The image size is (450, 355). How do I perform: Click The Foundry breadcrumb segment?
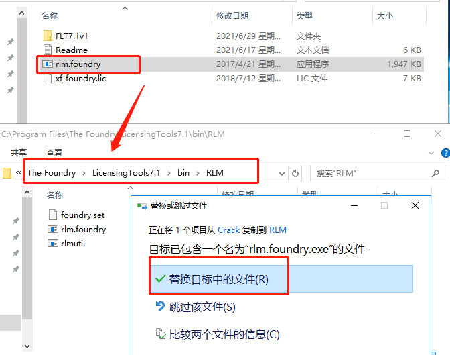pyautogui.click(x=52, y=173)
